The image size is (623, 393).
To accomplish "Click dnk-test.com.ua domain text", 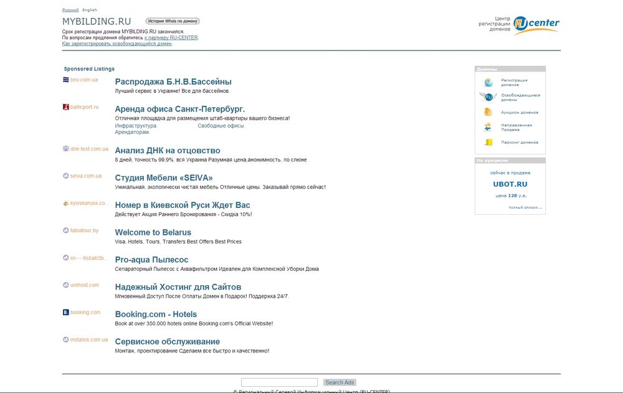I will [x=89, y=149].
